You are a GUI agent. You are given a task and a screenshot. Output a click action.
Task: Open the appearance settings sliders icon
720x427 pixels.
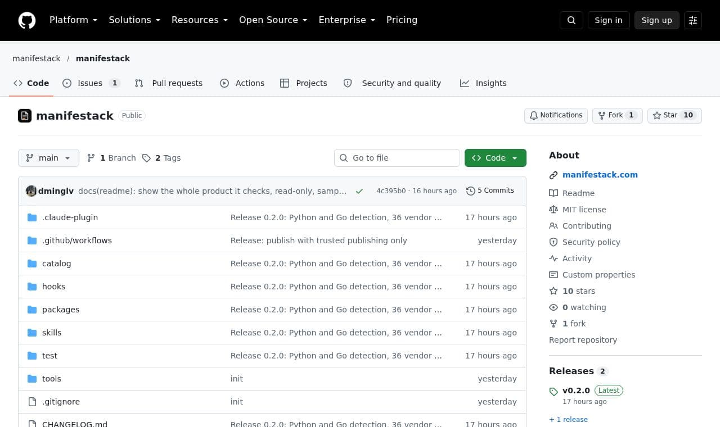point(693,20)
